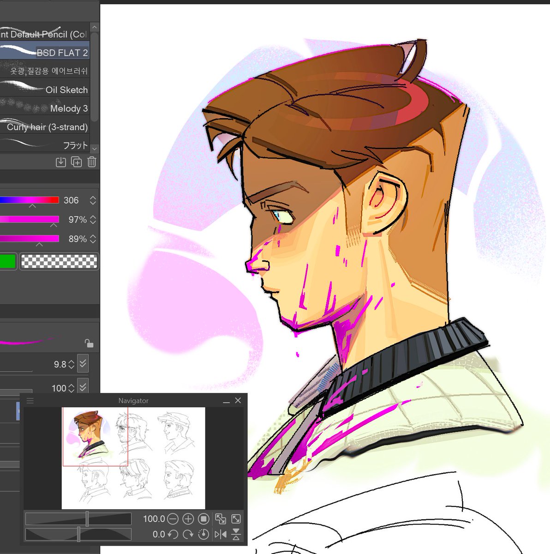
Task: Fit canvas to navigator expand icon
Action: (236, 519)
